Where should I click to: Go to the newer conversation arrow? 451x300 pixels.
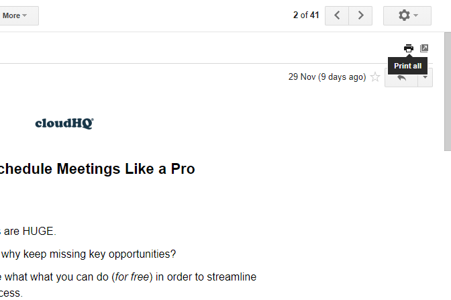(337, 15)
